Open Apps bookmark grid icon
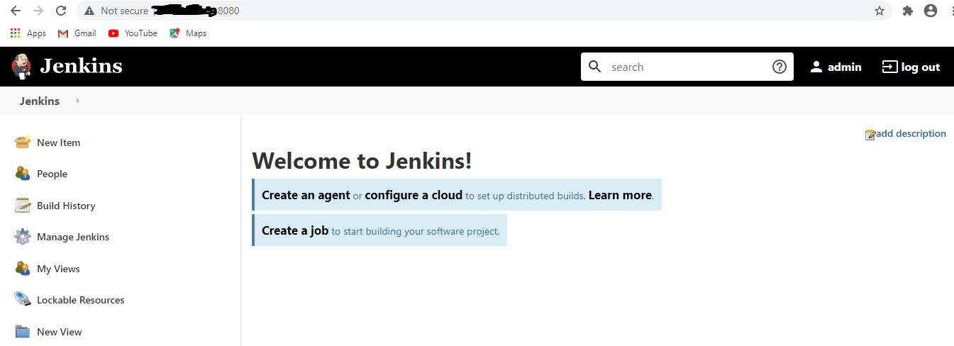 coord(16,33)
